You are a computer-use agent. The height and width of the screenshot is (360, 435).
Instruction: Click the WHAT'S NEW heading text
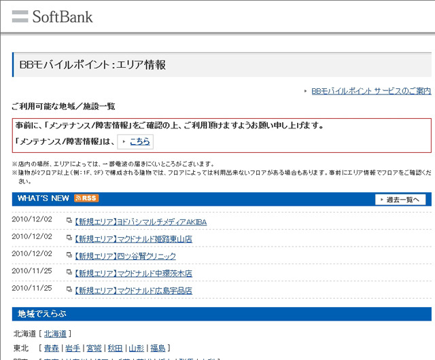tap(43, 198)
